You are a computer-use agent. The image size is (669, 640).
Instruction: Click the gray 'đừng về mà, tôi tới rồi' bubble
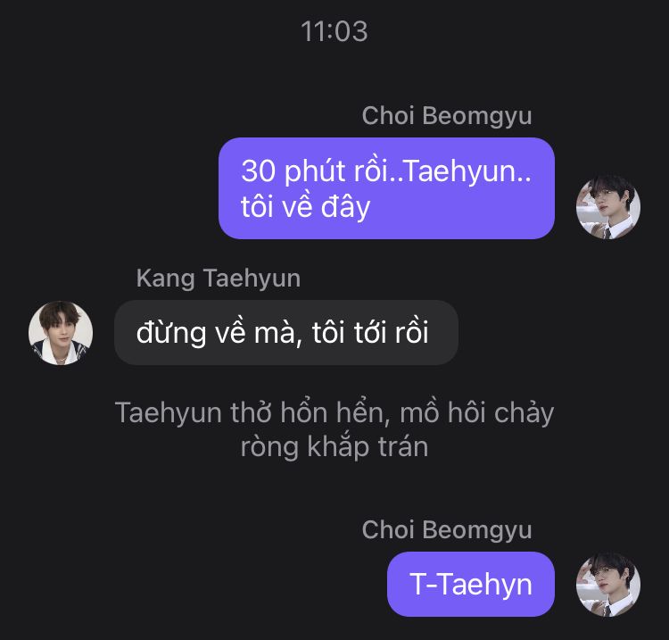(285, 333)
